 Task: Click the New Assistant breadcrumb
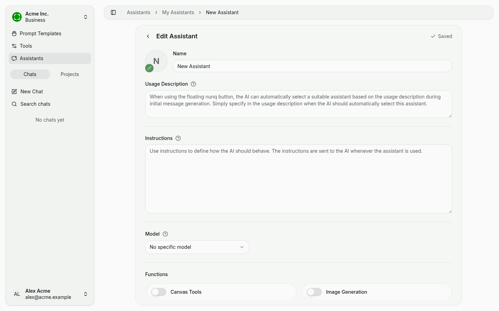tap(222, 12)
